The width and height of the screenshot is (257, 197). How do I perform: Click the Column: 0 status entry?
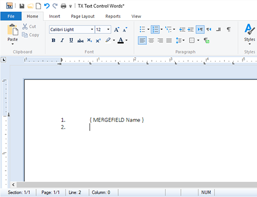pyautogui.click(x=101, y=193)
